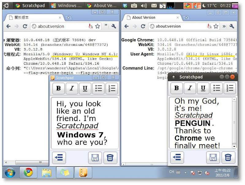Open weather indicator showing 17 °C

click(209, 6)
